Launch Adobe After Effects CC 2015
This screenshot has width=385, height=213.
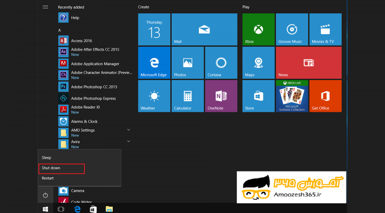pos(95,52)
